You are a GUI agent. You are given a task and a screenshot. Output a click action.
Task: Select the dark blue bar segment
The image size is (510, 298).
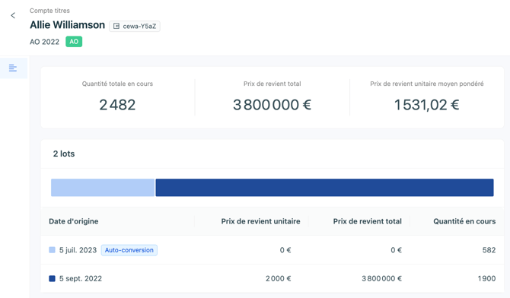tap(324, 188)
